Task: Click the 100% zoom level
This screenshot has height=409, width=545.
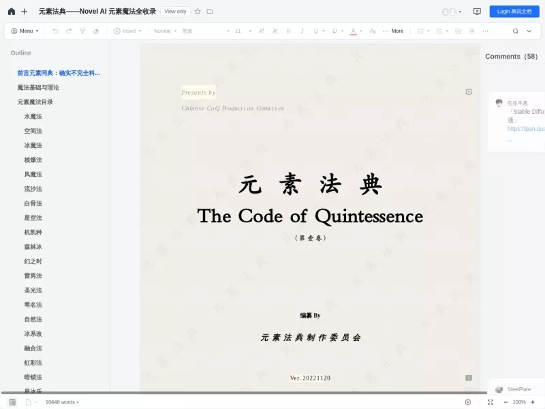Action: click(519, 402)
